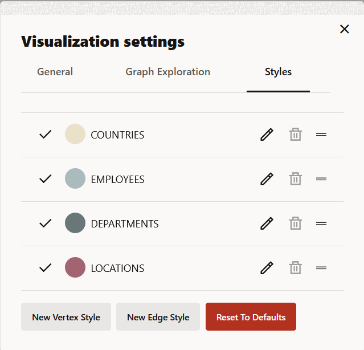
Task: Grab the COUNTRIES row reorder handle
Action: (x=321, y=135)
